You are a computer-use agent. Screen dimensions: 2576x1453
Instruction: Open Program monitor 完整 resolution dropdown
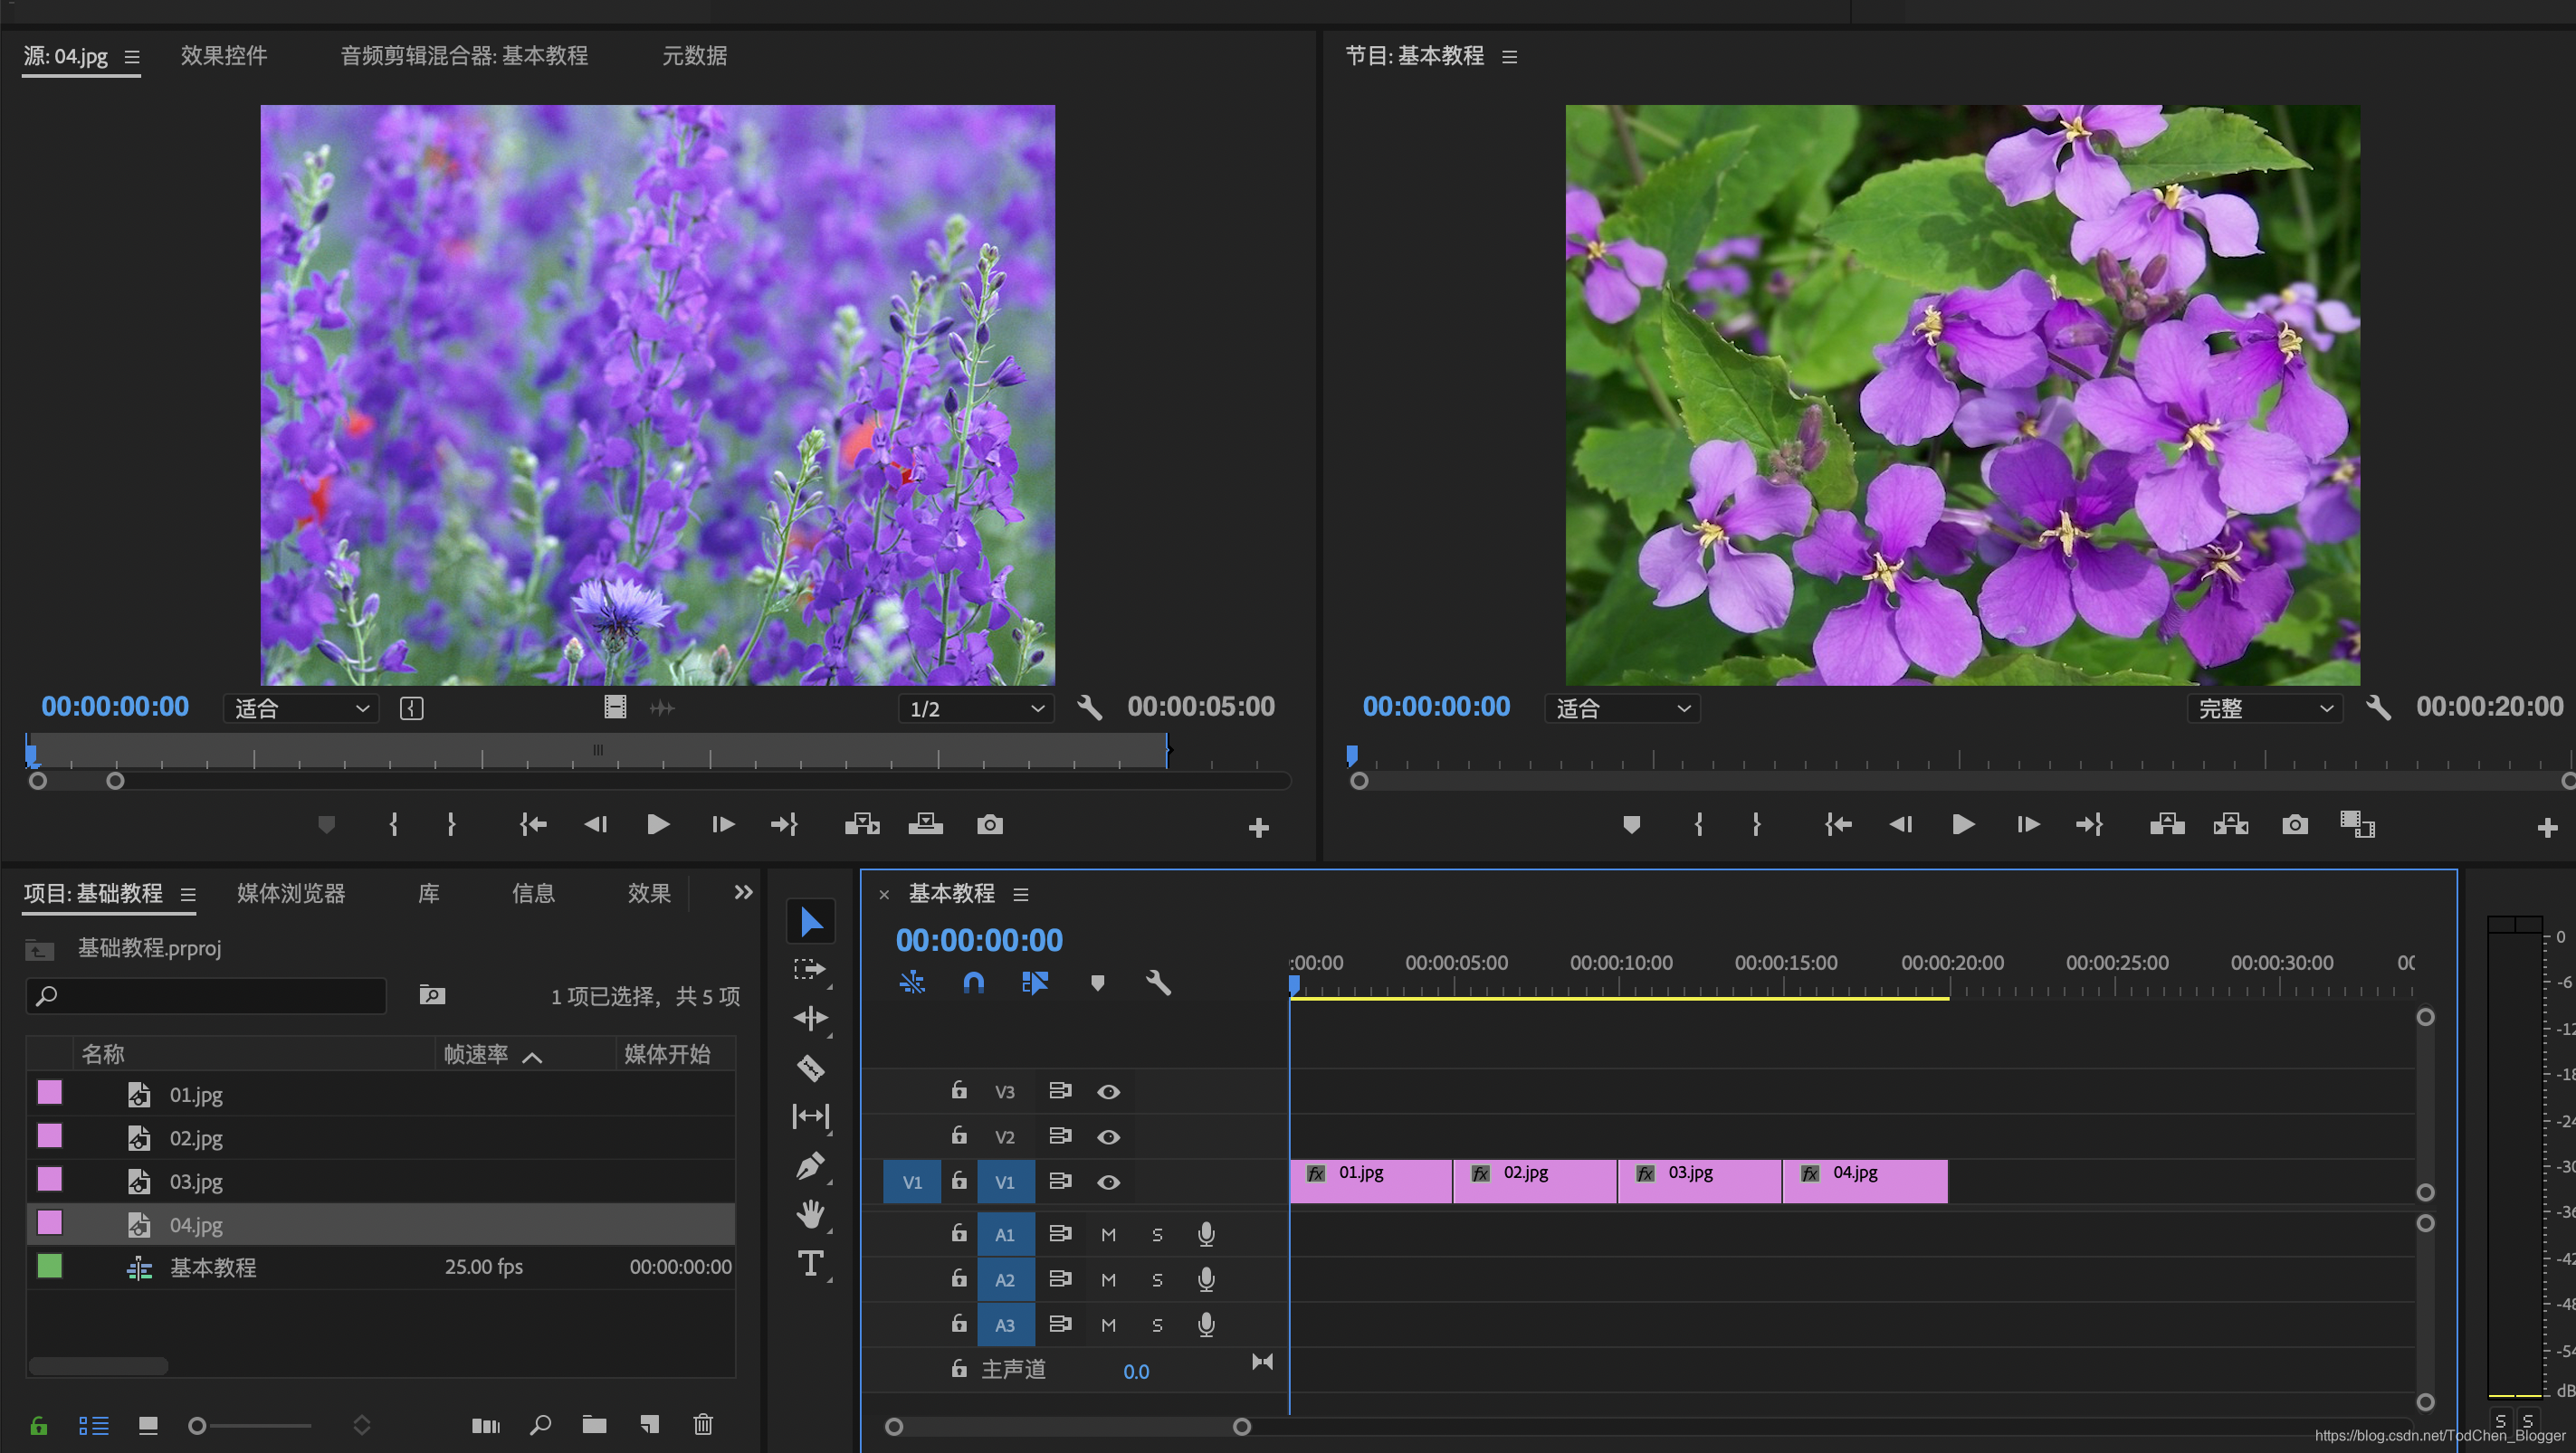coord(2264,708)
